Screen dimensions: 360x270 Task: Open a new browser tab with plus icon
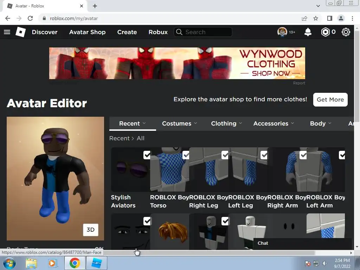95,6
